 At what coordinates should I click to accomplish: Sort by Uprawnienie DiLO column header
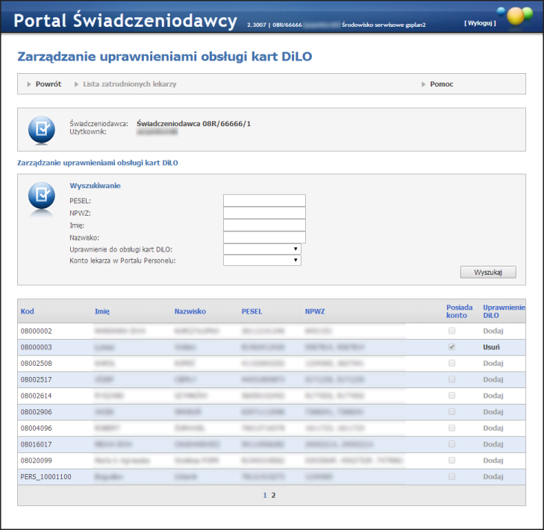(x=504, y=311)
